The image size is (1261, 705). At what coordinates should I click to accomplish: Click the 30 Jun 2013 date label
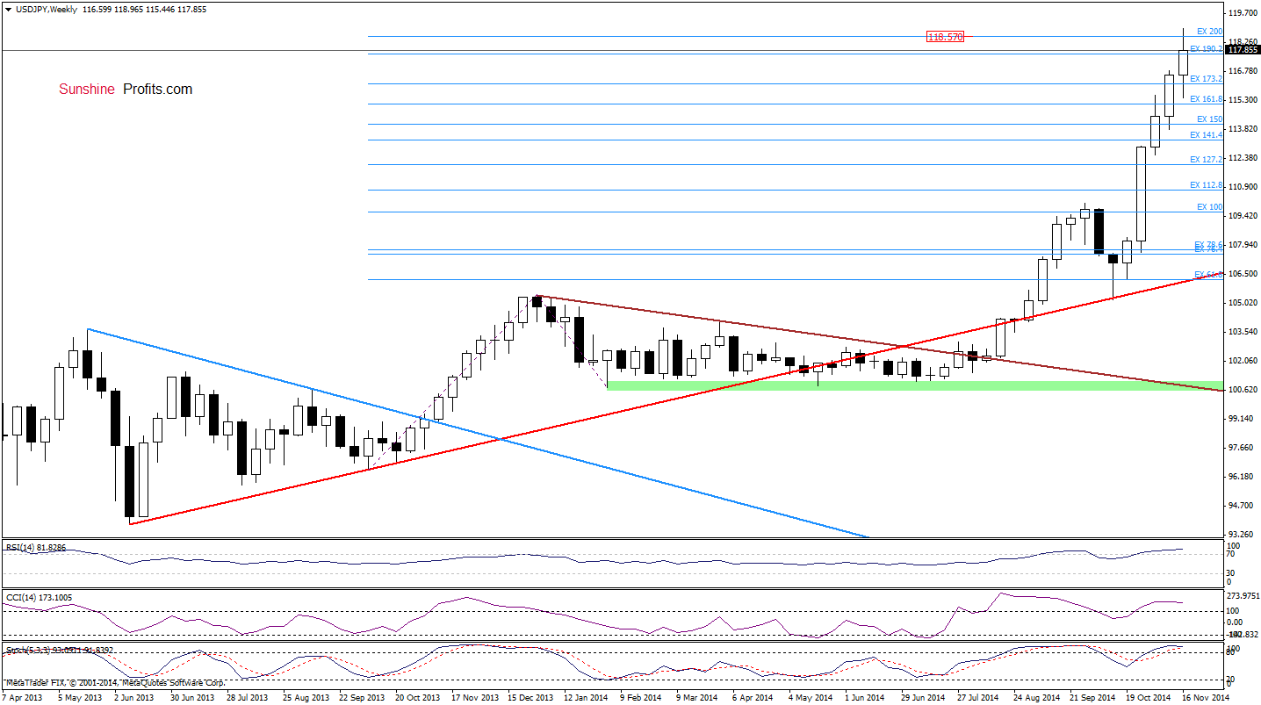(192, 699)
